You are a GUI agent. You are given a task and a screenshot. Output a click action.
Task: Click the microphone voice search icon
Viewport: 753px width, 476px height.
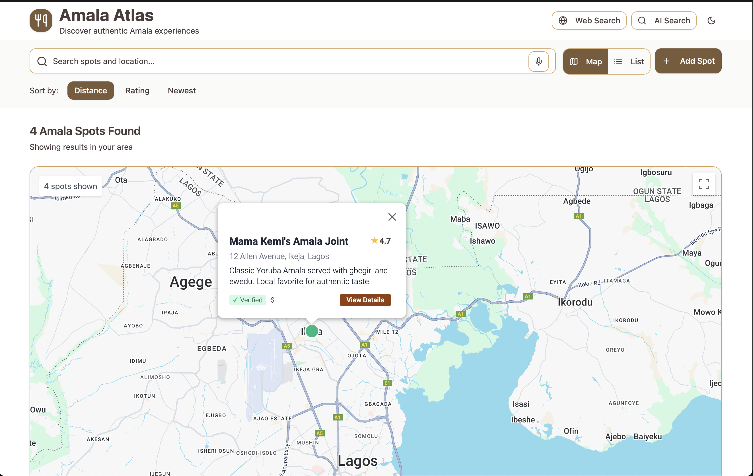(538, 61)
